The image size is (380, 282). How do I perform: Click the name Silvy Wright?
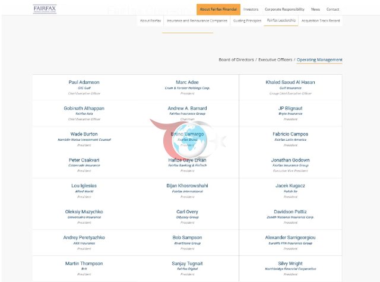[x=290, y=264]
